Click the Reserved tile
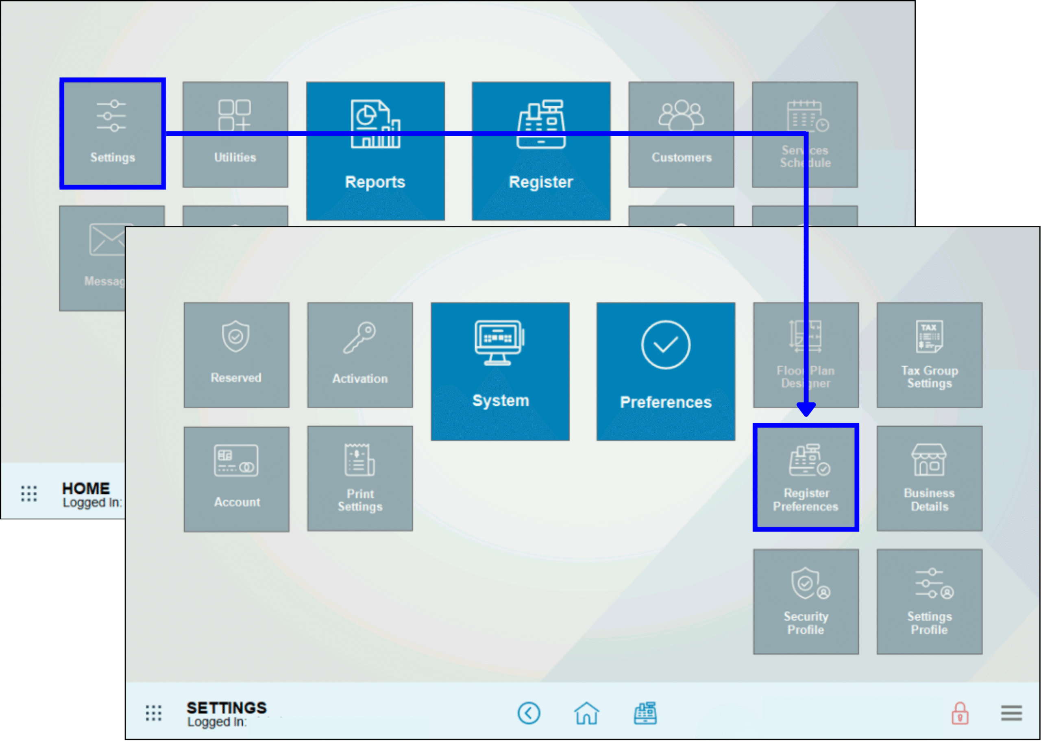 click(x=236, y=355)
